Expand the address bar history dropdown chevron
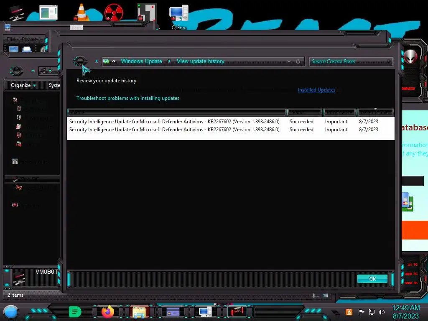This screenshot has height=321, width=428. coord(289,61)
